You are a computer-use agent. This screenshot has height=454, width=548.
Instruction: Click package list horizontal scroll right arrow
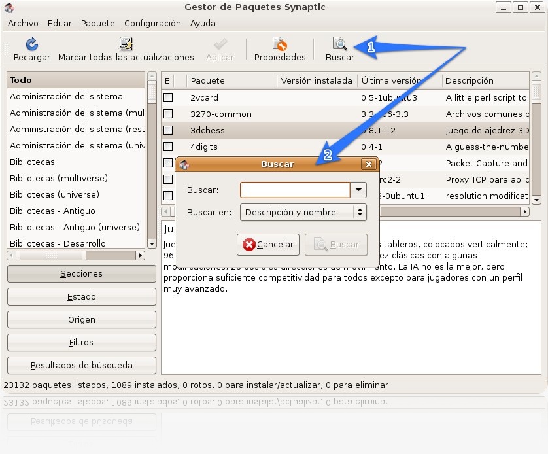coord(524,211)
